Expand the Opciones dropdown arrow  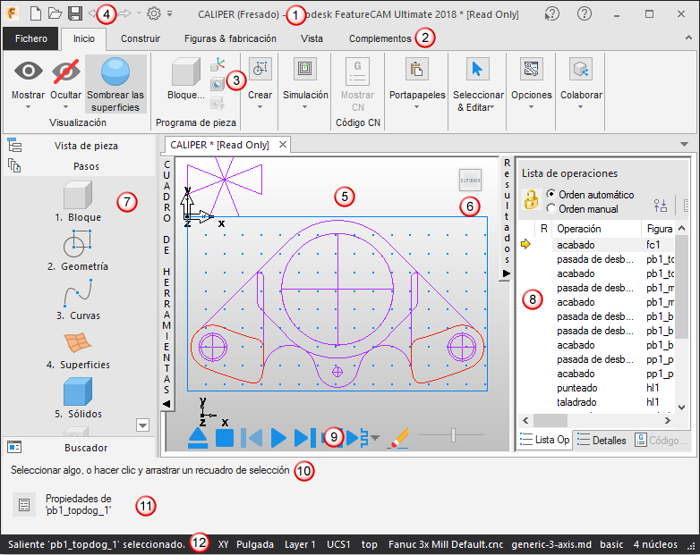[531, 107]
